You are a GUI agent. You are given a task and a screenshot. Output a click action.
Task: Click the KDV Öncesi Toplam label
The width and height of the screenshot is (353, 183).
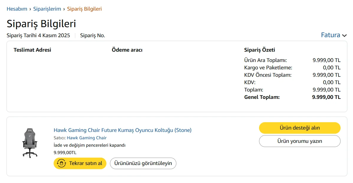(x=268, y=75)
